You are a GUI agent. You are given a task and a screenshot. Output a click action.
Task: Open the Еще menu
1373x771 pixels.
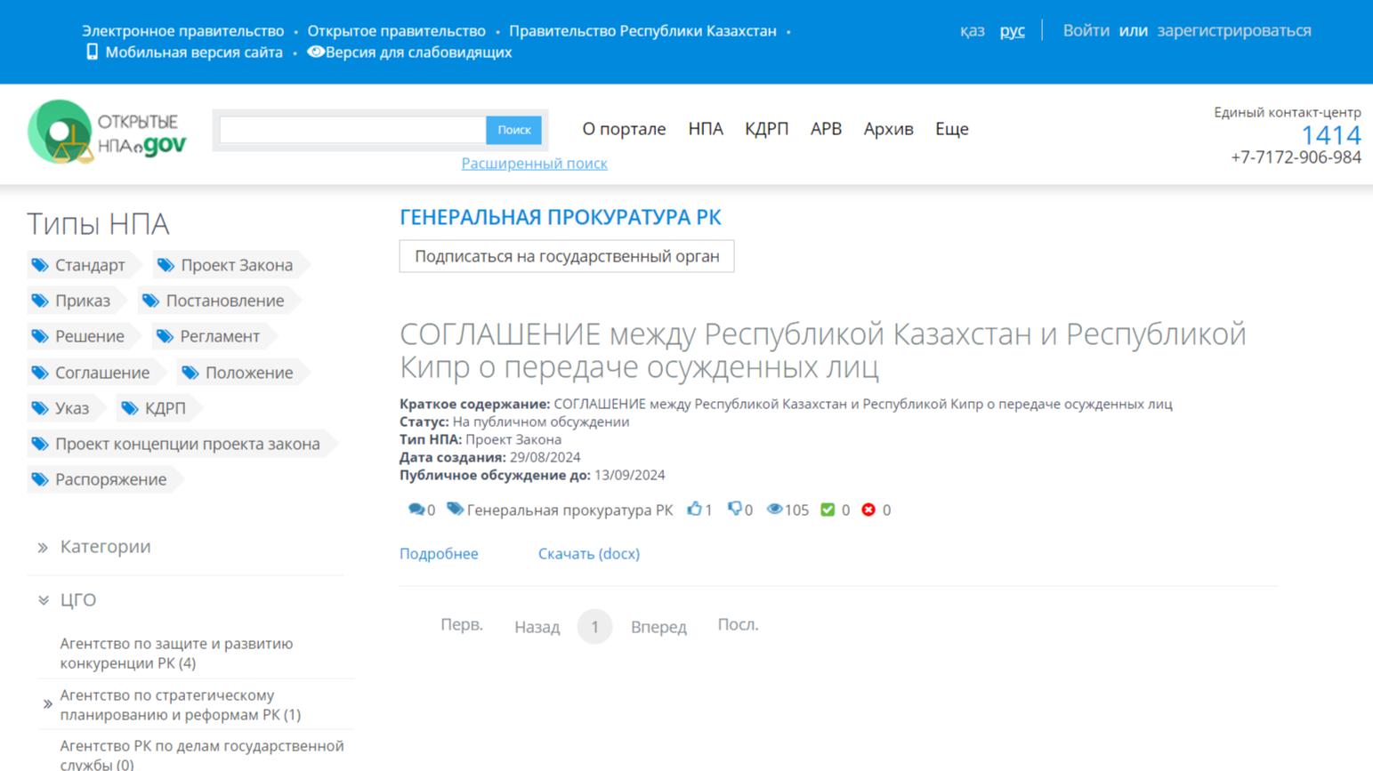(951, 129)
